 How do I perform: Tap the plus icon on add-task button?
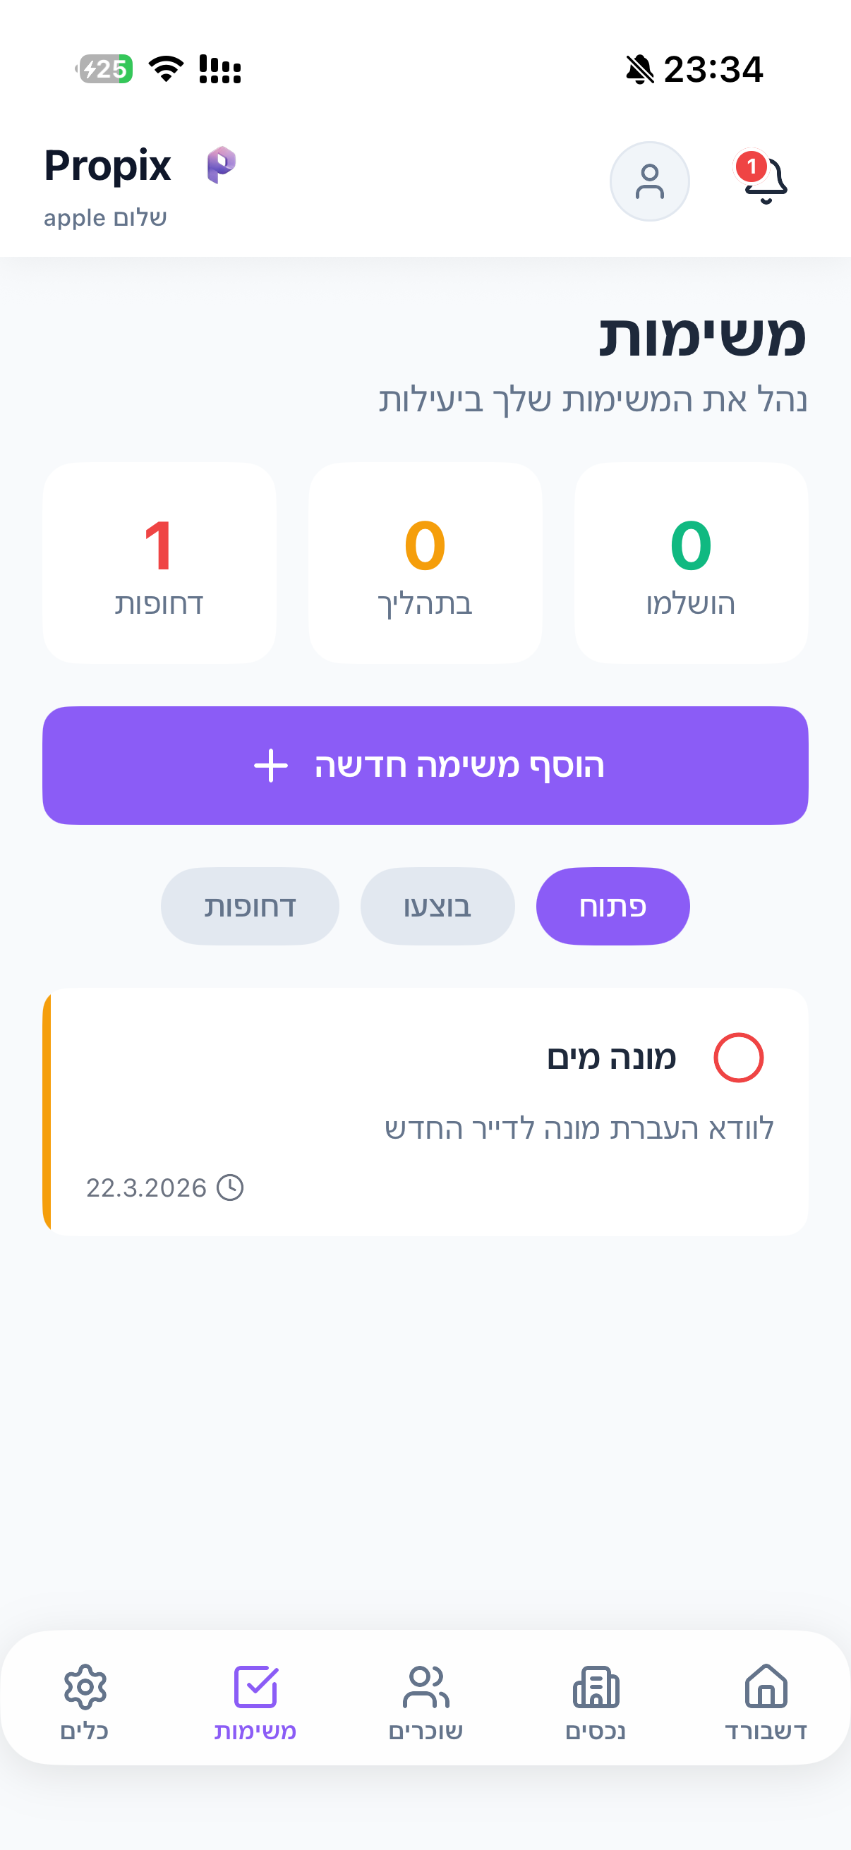(271, 766)
